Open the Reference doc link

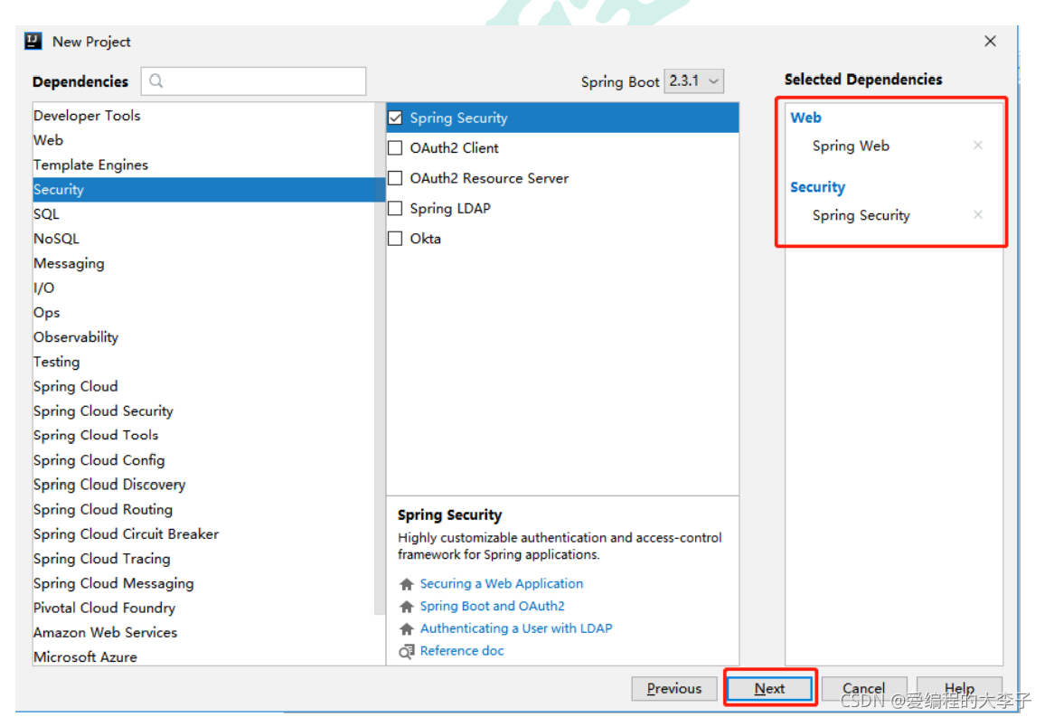tap(462, 650)
